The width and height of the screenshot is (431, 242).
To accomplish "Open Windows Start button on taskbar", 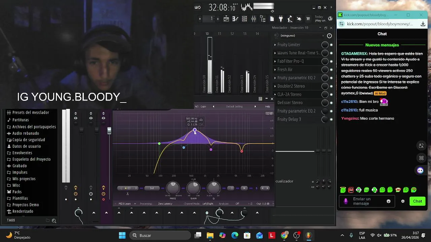I will click(122, 235).
